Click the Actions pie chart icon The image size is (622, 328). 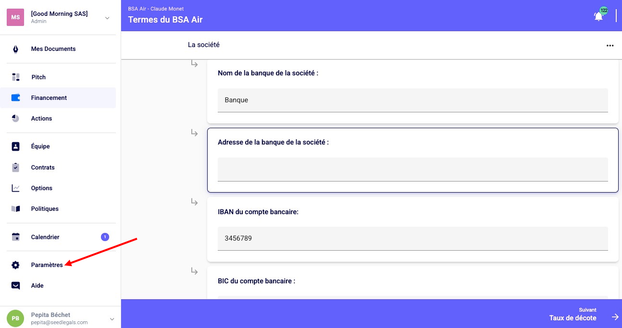16,118
